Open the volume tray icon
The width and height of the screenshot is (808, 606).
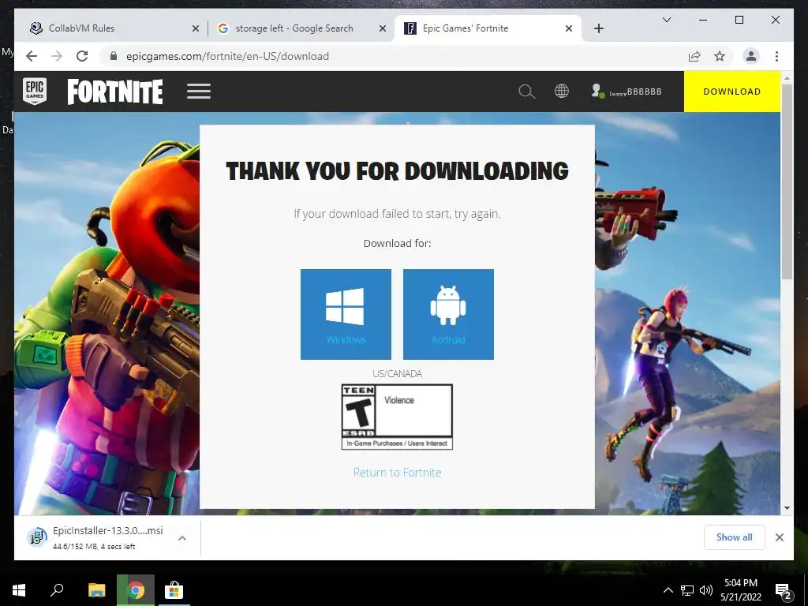[x=706, y=590]
